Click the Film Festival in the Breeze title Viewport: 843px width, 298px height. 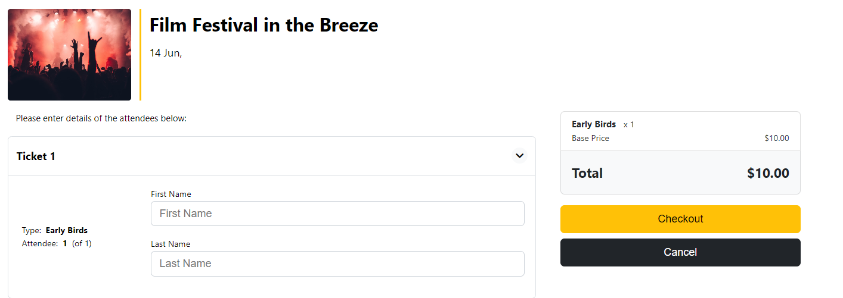click(264, 25)
